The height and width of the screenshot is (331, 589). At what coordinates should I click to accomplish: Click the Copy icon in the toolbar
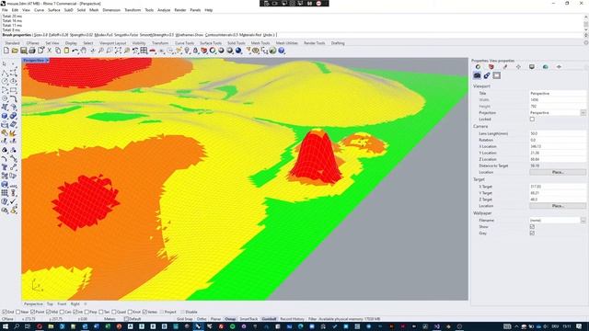(58, 51)
